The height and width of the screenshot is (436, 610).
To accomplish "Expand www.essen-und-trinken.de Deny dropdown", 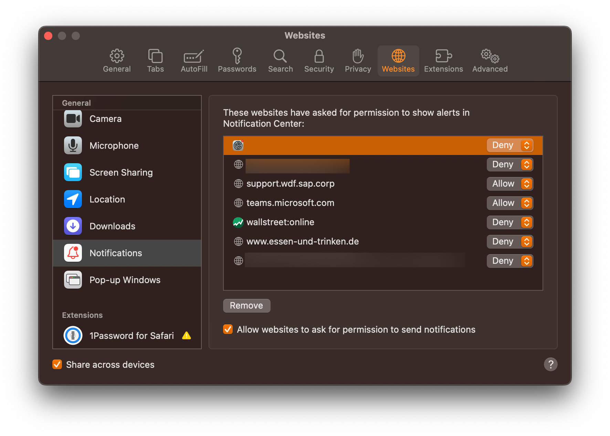I will click(x=510, y=242).
